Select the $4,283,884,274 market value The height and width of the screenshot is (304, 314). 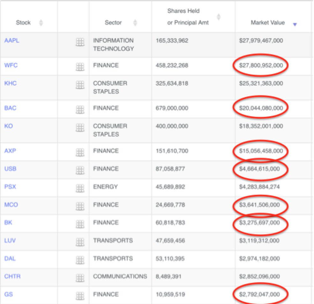click(x=259, y=186)
